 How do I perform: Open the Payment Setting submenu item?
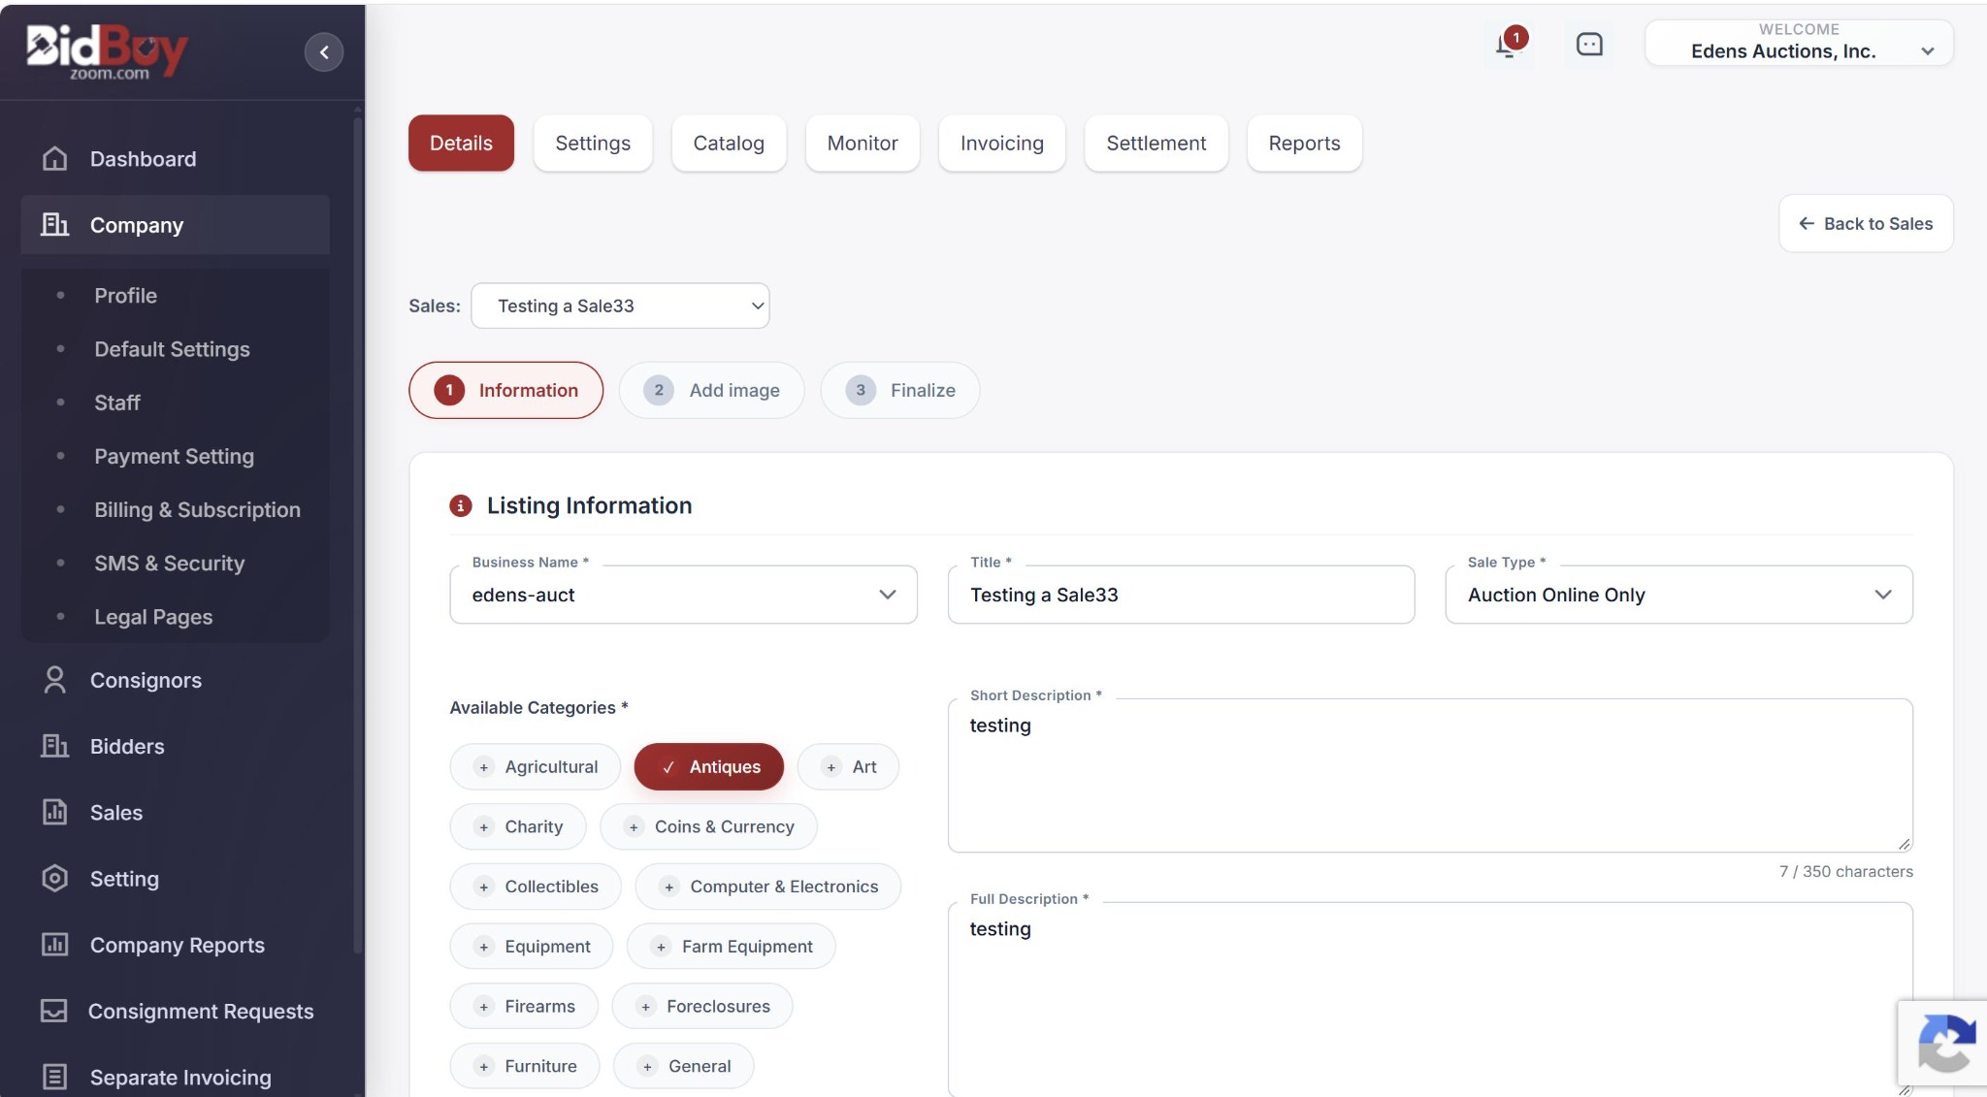click(174, 457)
